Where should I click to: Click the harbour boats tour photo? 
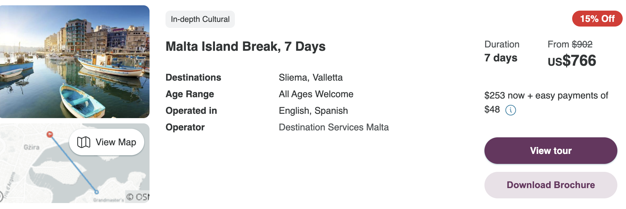pyautogui.click(x=75, y=62)
